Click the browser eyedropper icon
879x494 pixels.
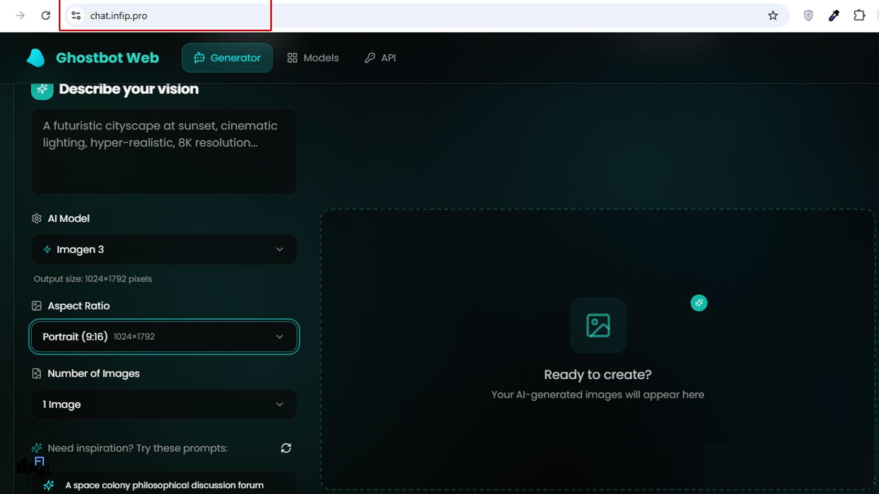tap(833, 15)
